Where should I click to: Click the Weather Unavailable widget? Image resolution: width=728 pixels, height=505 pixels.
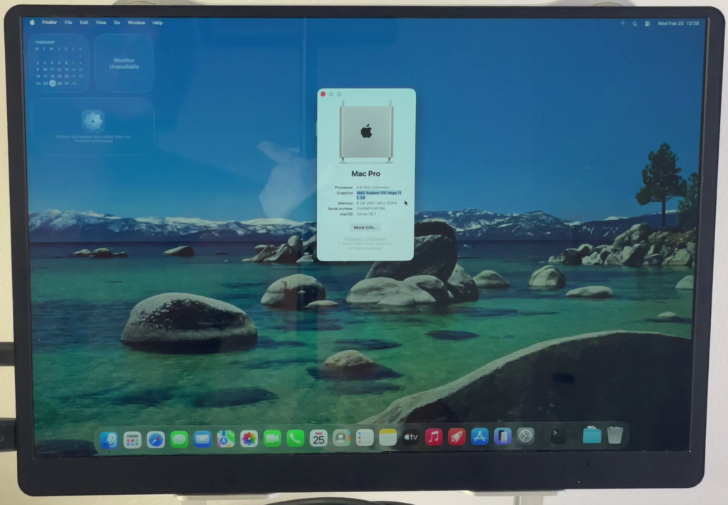click(124, 64)
